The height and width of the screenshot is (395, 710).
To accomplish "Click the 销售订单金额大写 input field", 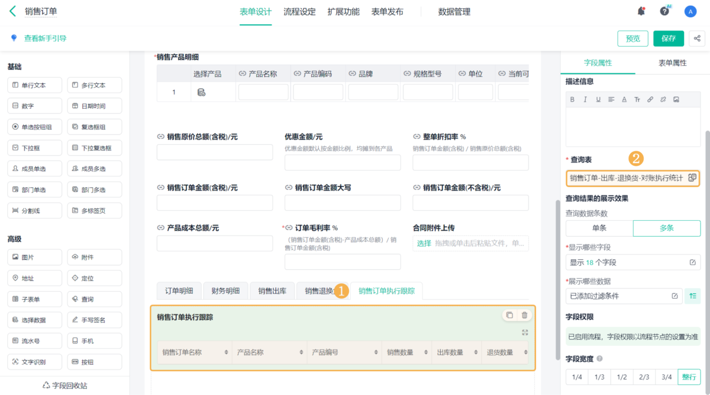I will [343, 203].
